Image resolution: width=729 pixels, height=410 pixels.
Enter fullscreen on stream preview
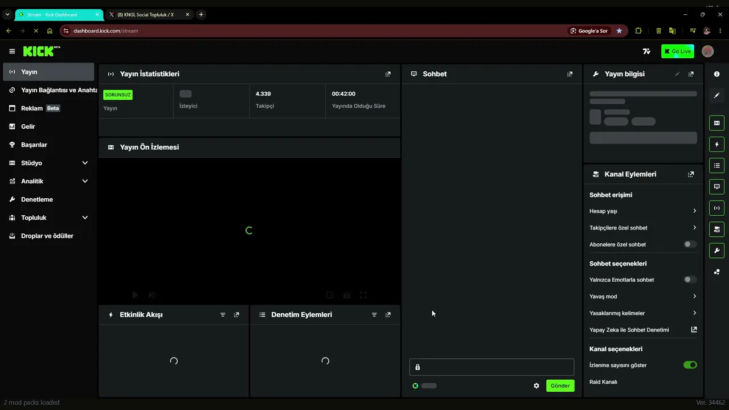363,295
